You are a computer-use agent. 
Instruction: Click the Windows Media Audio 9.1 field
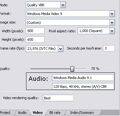(83, 78)
